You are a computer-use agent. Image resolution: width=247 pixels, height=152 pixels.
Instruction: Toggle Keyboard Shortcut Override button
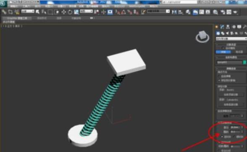tap(110, 12)
